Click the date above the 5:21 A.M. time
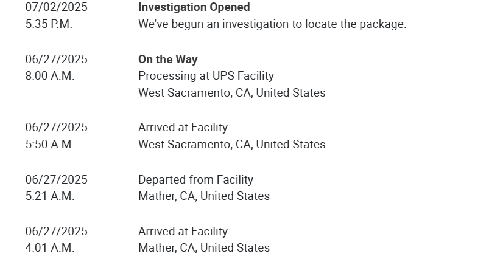Image resolution: width=503 pixels, height=265 pixels. [56, 180]
